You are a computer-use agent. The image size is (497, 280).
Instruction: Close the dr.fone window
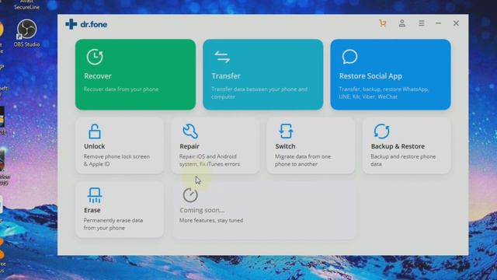tap(456, 23)
